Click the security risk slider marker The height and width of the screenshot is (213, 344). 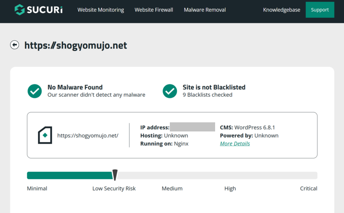[x=115, y=175]
